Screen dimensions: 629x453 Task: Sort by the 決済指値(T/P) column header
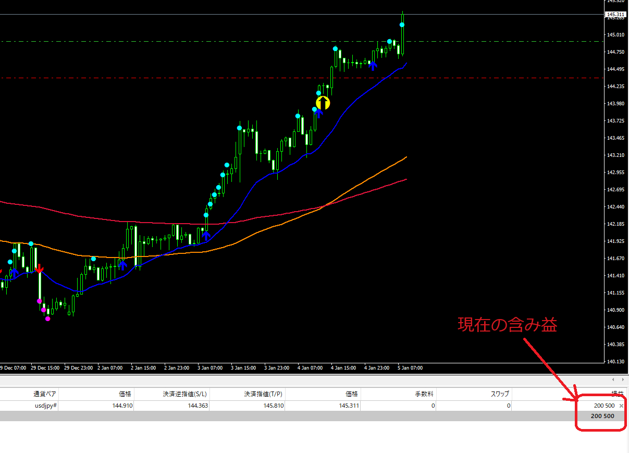(x=264, y=394)
